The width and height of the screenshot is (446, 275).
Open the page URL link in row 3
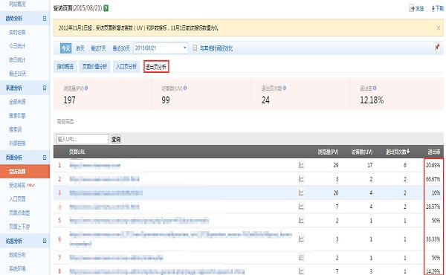click(x=106, y=192)
